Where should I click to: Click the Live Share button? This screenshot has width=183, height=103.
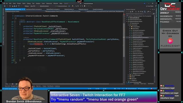150,6
